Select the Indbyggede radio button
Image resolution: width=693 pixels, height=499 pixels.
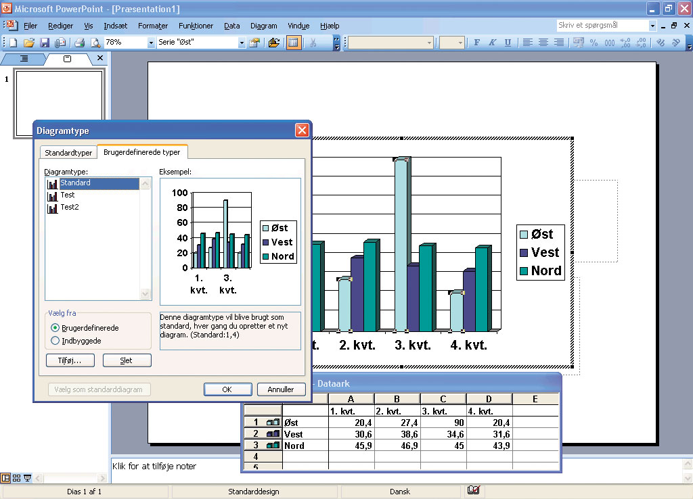click(55, 341)
